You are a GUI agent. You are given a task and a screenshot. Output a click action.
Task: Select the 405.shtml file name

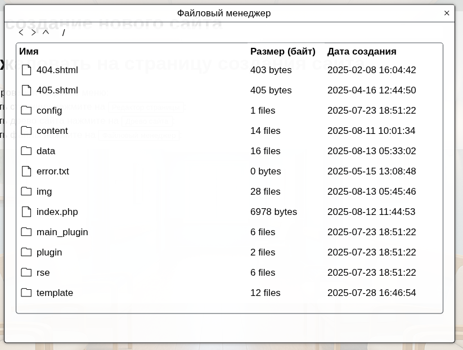tap(57, 90)
